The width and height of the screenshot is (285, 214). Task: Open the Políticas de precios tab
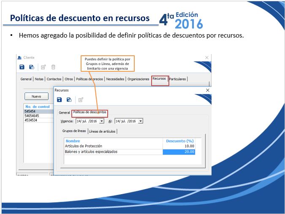(90, 79)
